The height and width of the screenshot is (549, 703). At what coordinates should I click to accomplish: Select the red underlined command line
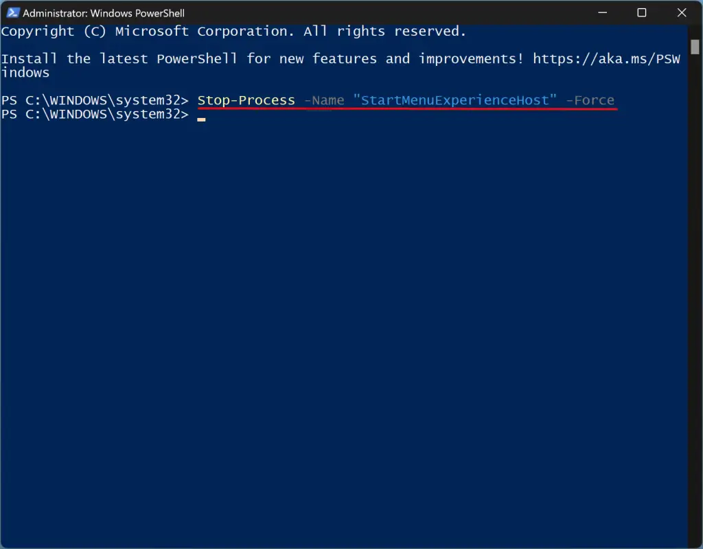tap(405, 100)
